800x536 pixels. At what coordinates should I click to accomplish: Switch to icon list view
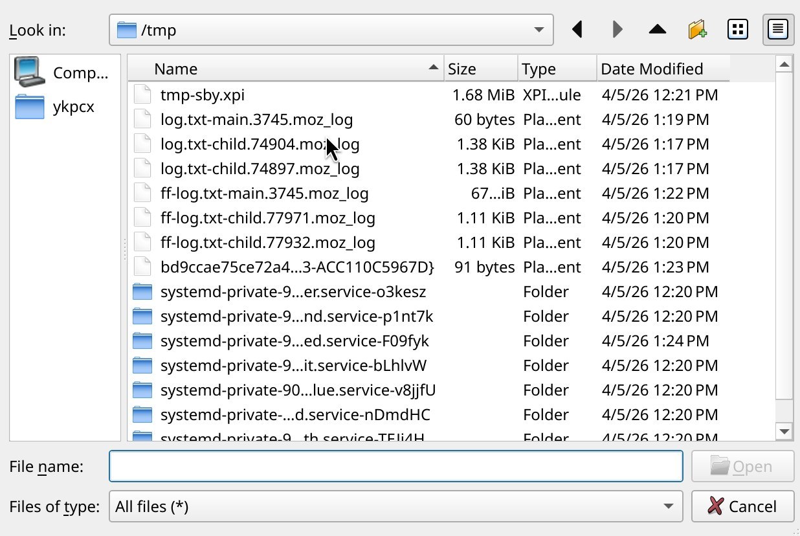pos(738,30)
